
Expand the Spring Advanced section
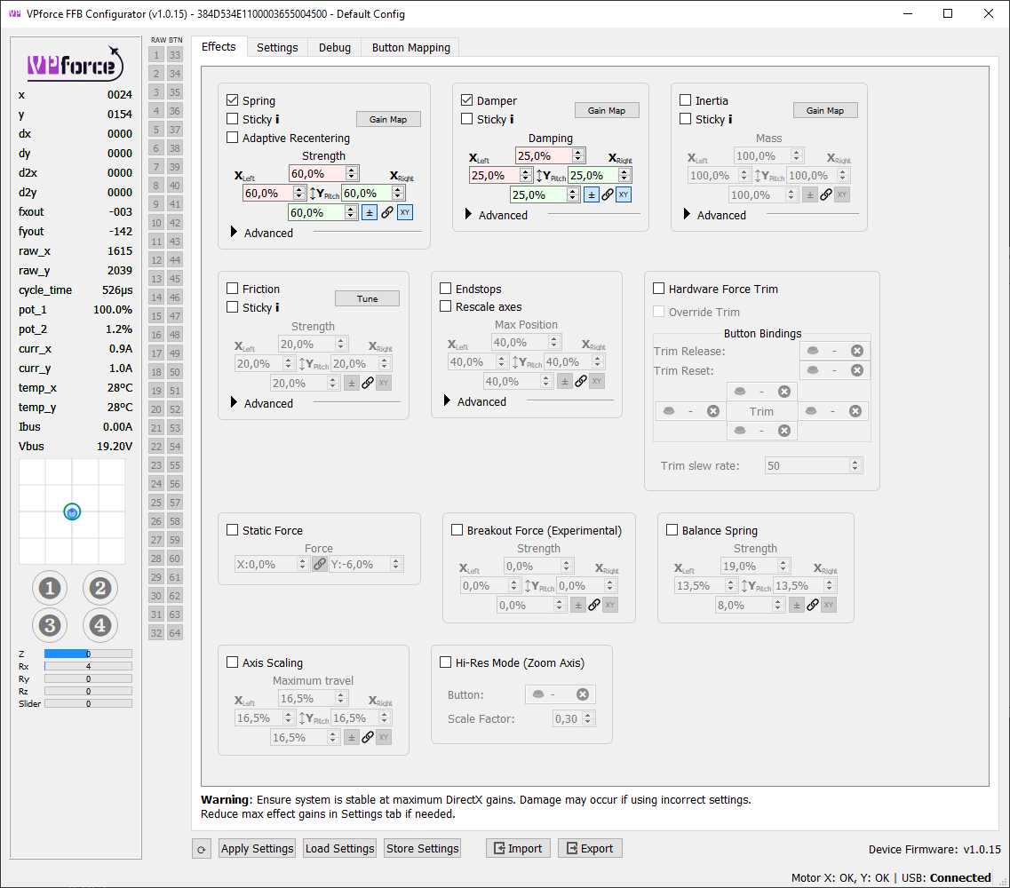(x=235, y=233)
